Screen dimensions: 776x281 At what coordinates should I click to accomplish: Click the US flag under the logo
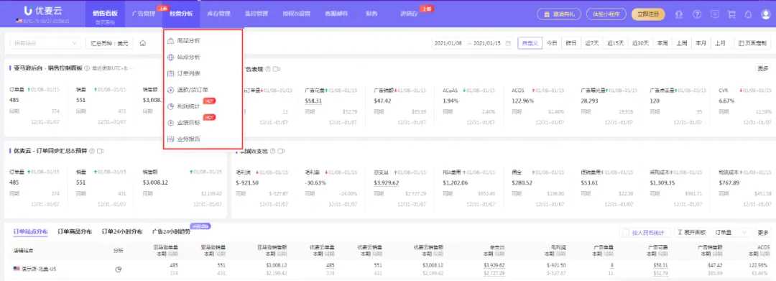[x=19, y=22]
